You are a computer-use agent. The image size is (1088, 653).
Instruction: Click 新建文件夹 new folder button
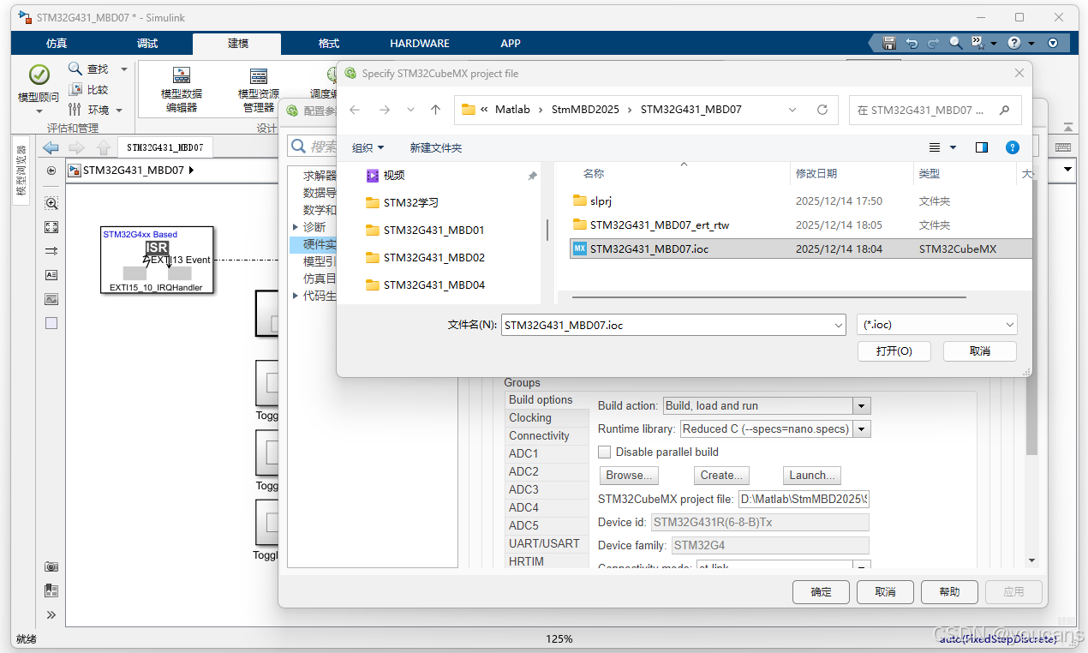(x=435, y=147)
